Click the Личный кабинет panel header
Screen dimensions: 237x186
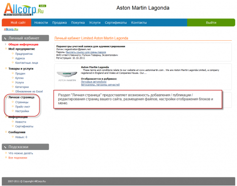click(x=25, y=38)
